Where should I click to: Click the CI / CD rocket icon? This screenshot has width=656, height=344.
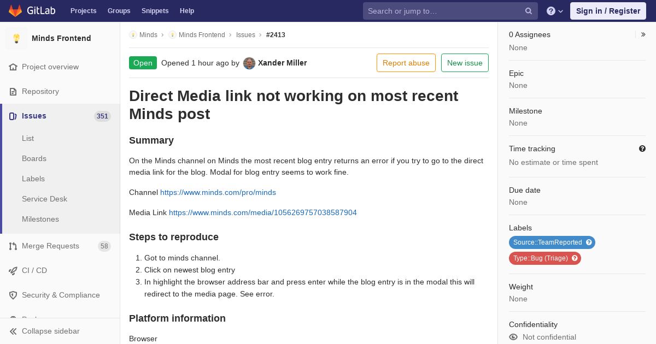coord(13,270)
